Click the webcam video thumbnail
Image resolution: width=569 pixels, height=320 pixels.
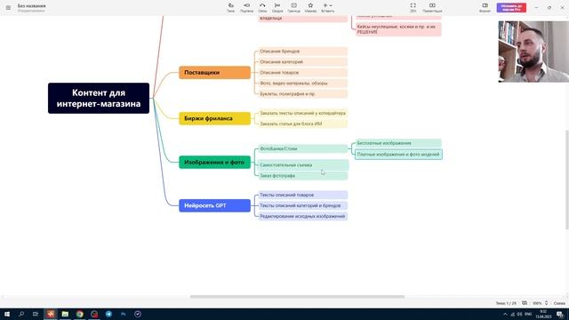pos(533,52)
